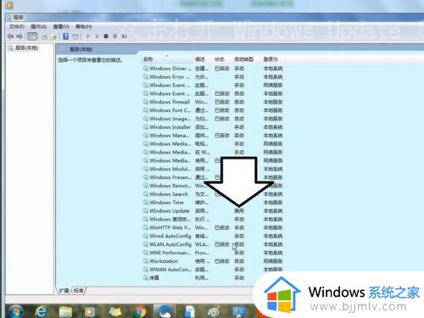
Task: Open the 操作(A) menu
Action: click(x=39, y=26)
